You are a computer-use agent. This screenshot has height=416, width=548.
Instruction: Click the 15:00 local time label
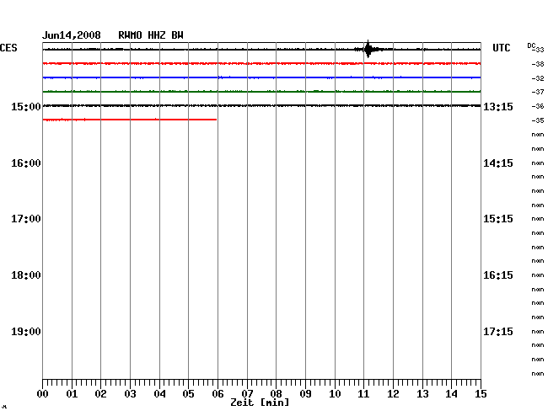click(26, 106)
